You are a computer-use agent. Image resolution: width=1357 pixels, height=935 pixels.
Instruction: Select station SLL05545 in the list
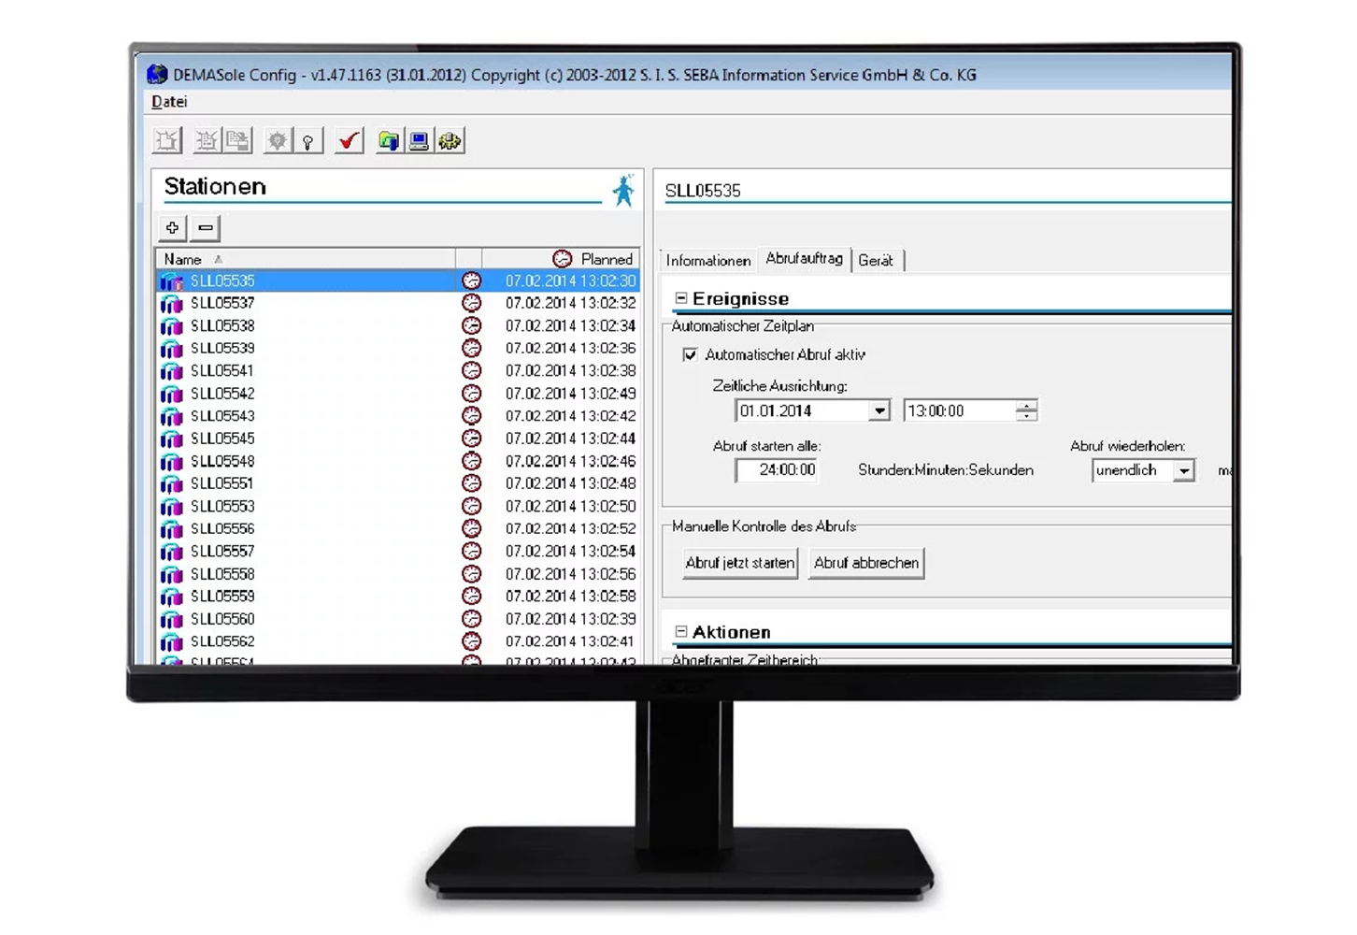222,439
